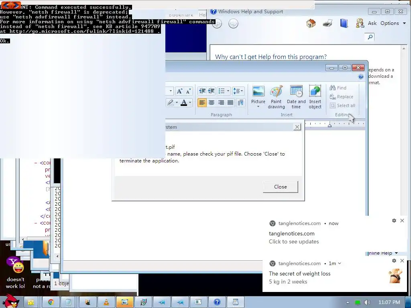Click Replace in the Editing group
Image resolution: width=411 pixels, height=308 pixels.
[x=341, y=97]
